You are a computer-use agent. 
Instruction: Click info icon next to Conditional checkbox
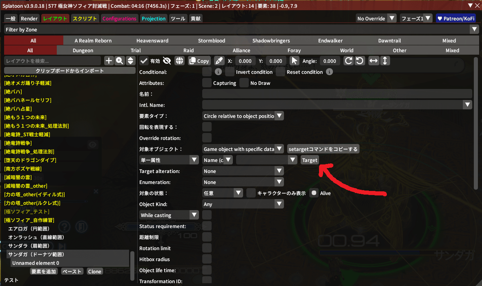point(218,72)
